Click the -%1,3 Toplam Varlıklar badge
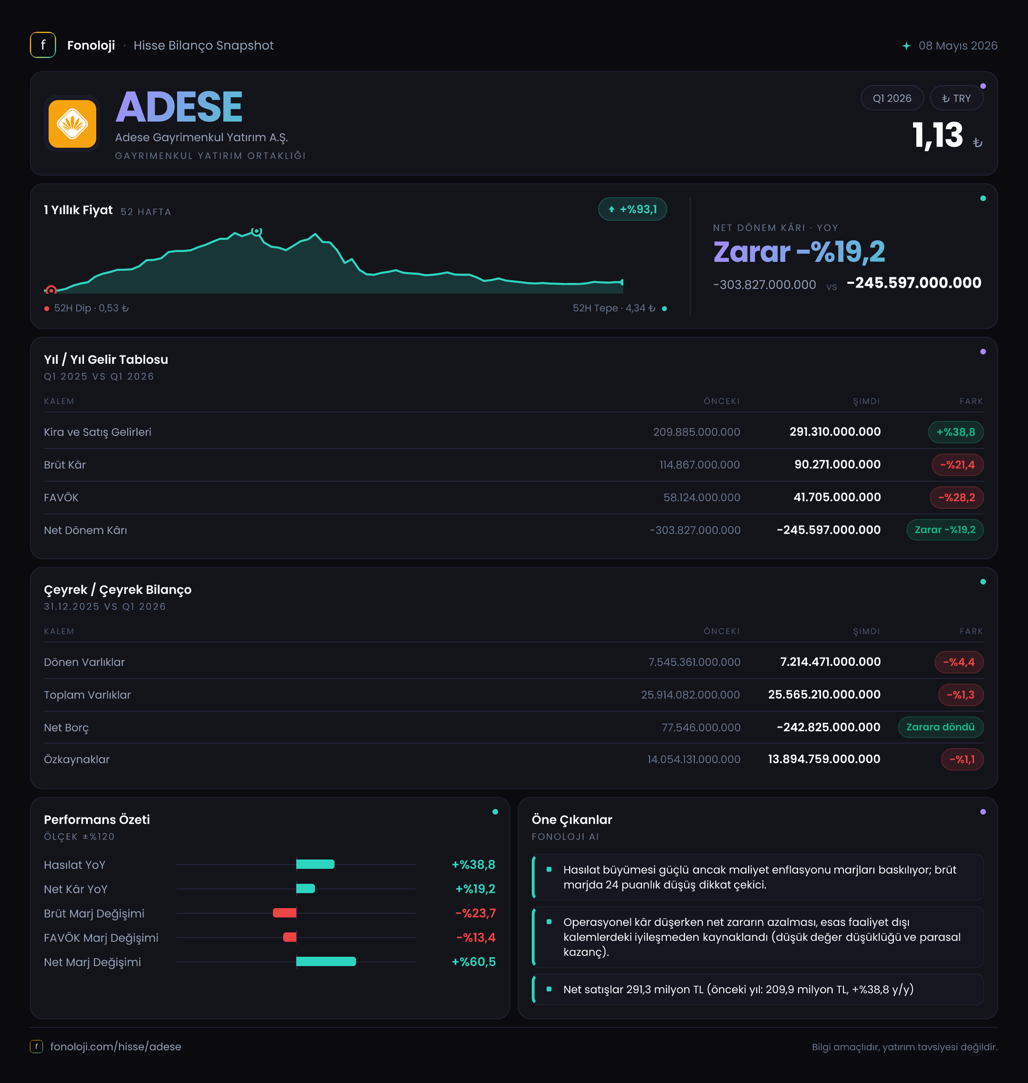The height and width of the screenshot is (1083, 1028). pos(961,695)
